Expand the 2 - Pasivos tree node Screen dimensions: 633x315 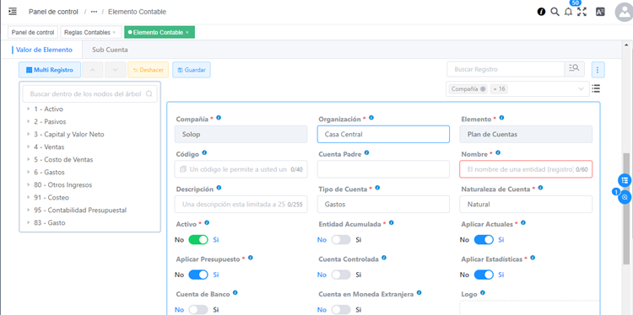click(28, 121)
